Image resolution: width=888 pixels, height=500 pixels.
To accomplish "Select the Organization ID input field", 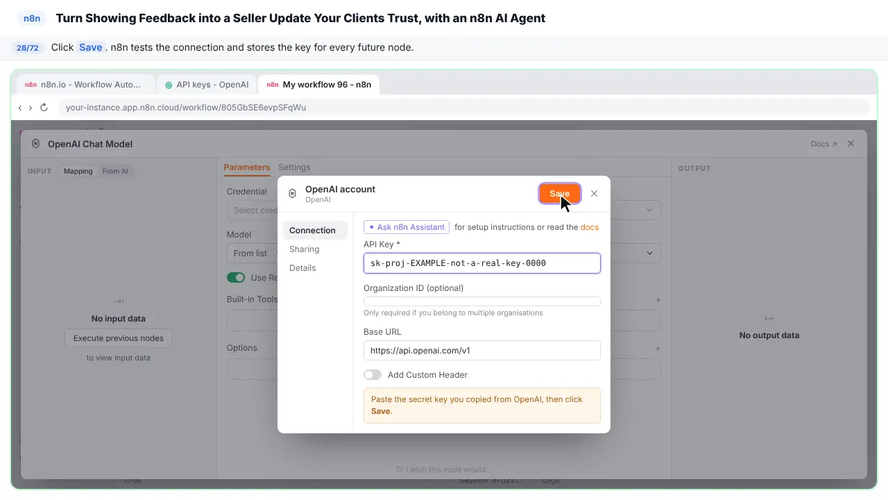I will pos(481,301).
